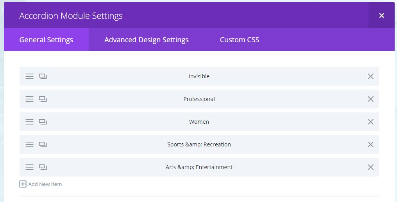This screenshot has height=202, width=397.
Task: Duplicate the Invisible accordion item
Action: (43, 76)
